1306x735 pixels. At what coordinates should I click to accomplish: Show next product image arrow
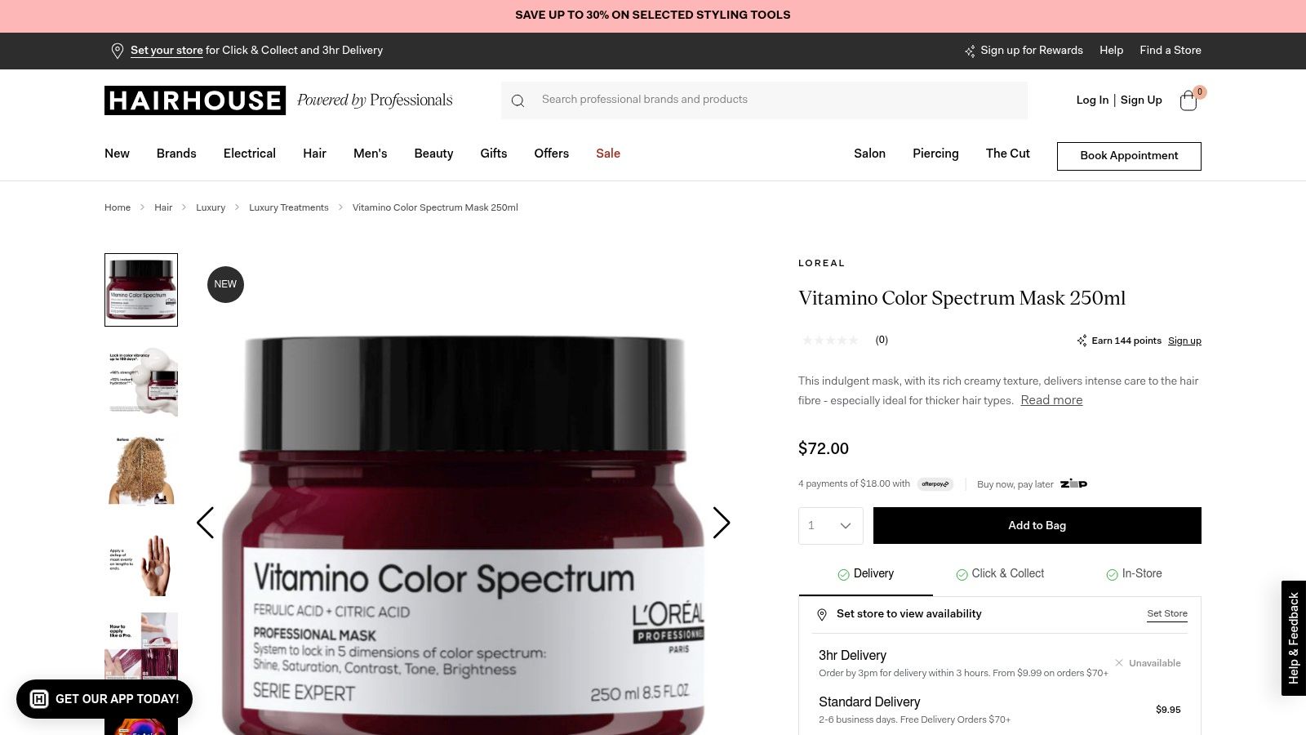(721, 523)
